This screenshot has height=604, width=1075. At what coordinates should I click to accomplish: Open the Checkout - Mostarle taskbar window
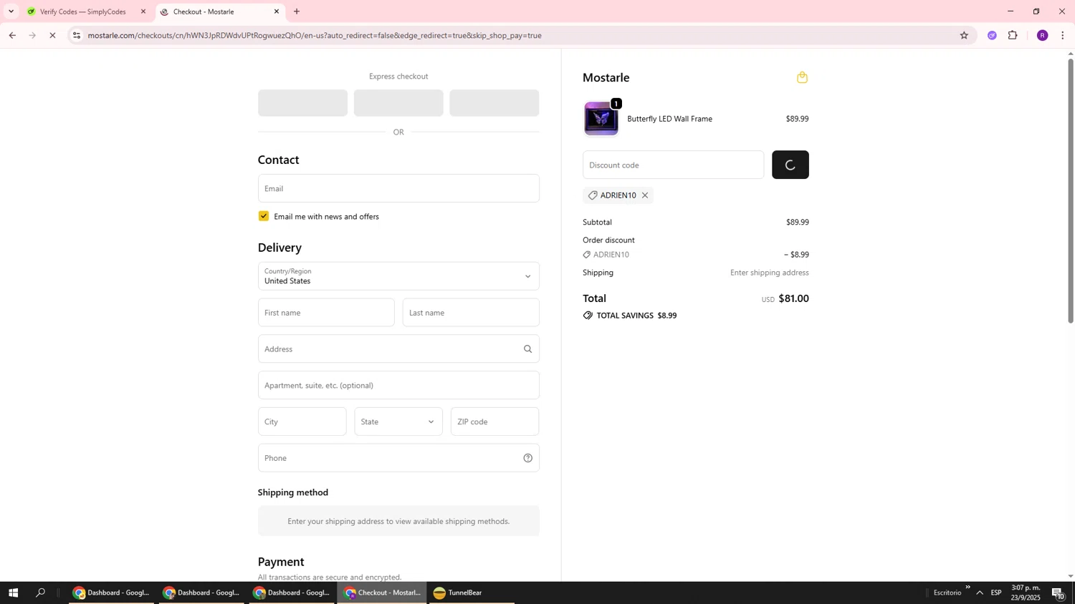click(381, 593)
